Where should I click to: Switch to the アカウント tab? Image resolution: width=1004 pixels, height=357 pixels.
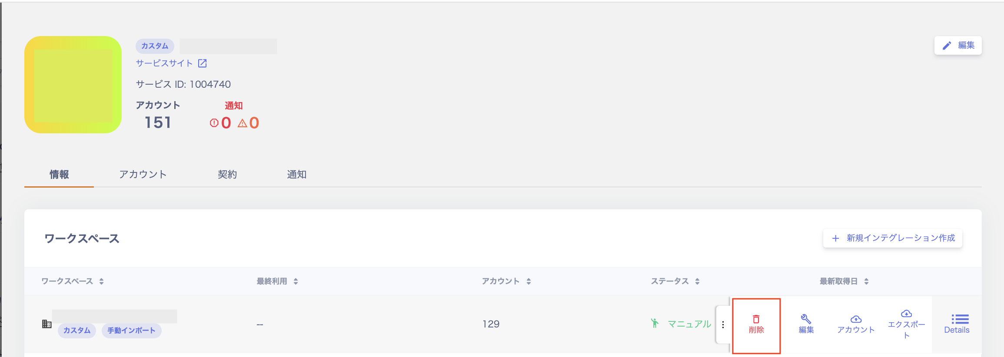click(x=143, y=175)
